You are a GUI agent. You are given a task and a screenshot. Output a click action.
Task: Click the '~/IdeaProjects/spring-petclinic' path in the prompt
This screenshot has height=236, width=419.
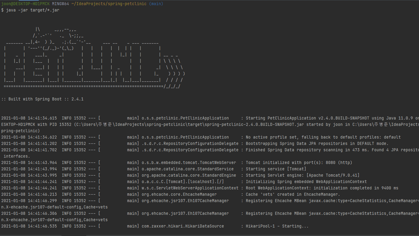pyautogui.click(x=109, y=4)
